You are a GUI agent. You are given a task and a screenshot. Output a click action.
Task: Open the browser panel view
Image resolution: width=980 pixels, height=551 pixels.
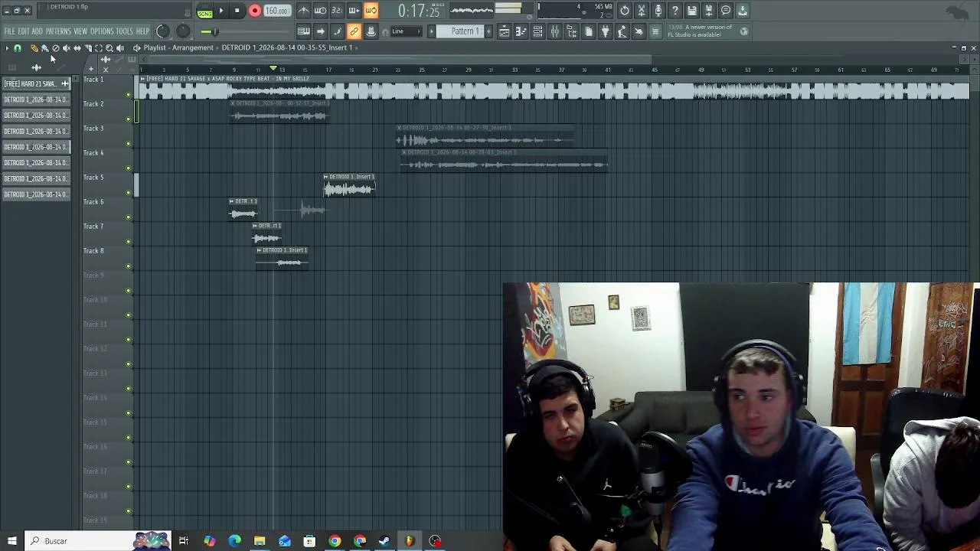pyautogui.click(x=571, y=31)
